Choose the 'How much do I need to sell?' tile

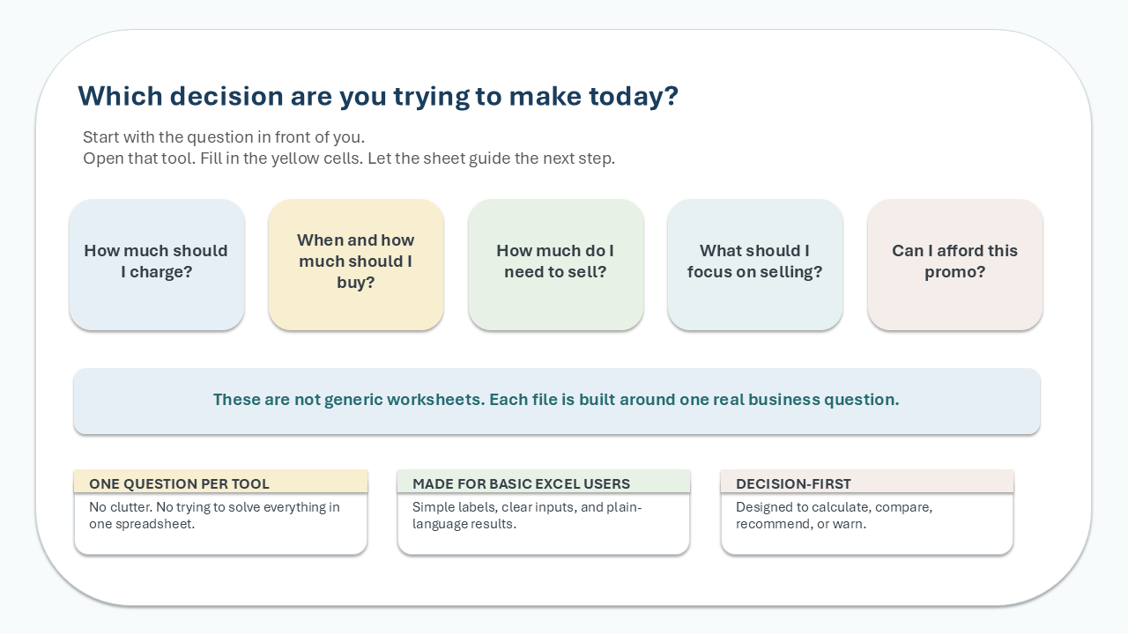pyautogui.click(x=556, y=265)
